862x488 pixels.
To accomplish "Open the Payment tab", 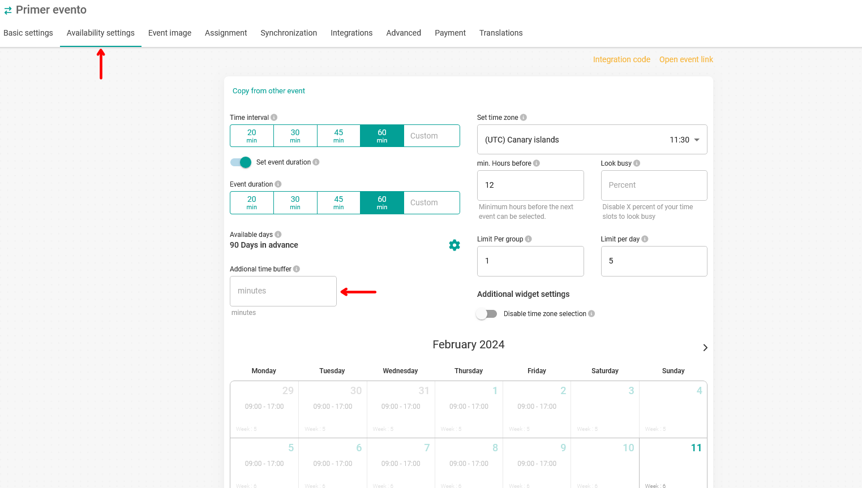I will [x=450, y=33].
